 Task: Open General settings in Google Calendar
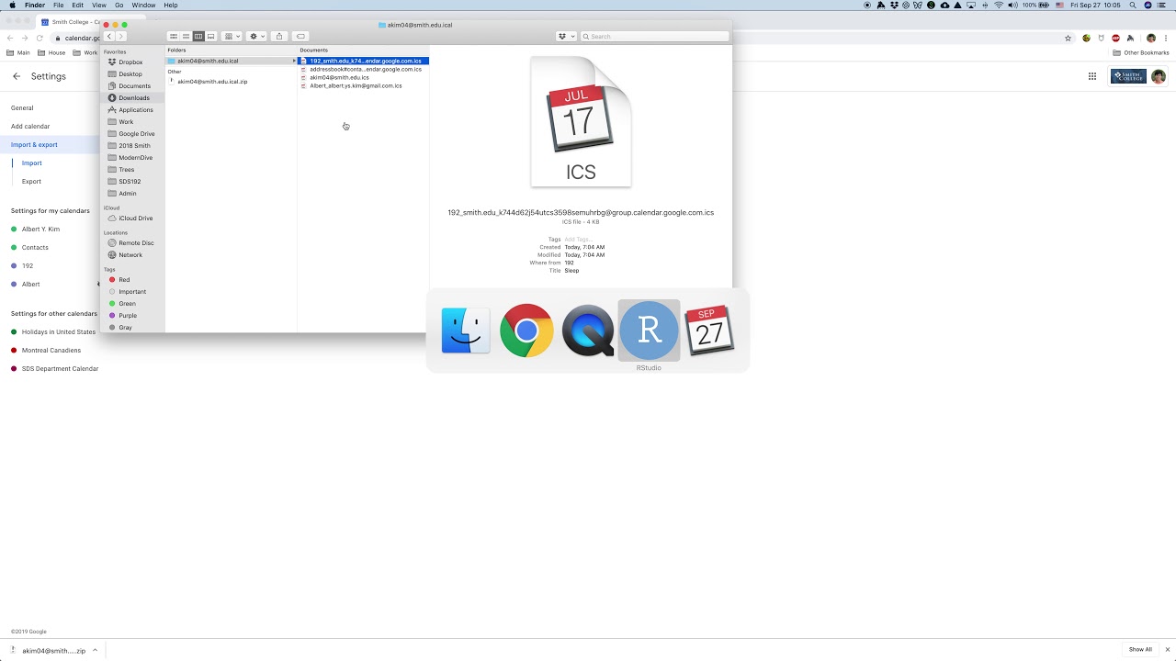click(x=22, y=108)
